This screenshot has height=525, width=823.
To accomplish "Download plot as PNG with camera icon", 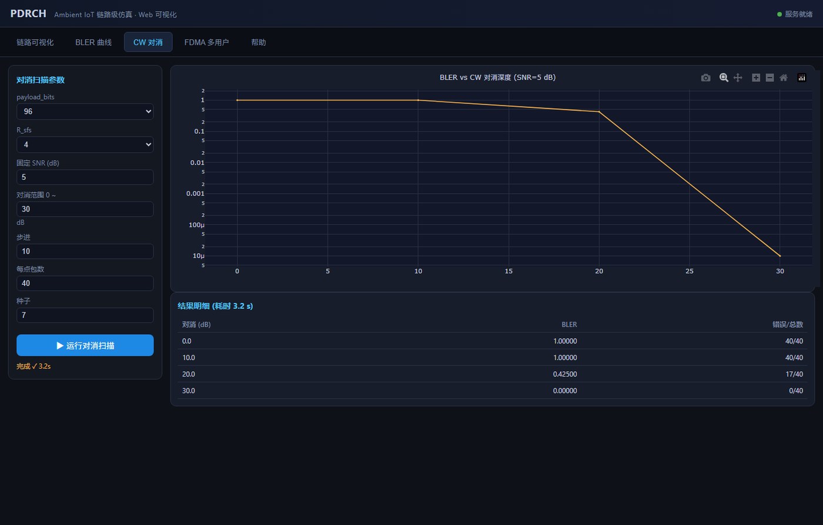I will [706, 78].
